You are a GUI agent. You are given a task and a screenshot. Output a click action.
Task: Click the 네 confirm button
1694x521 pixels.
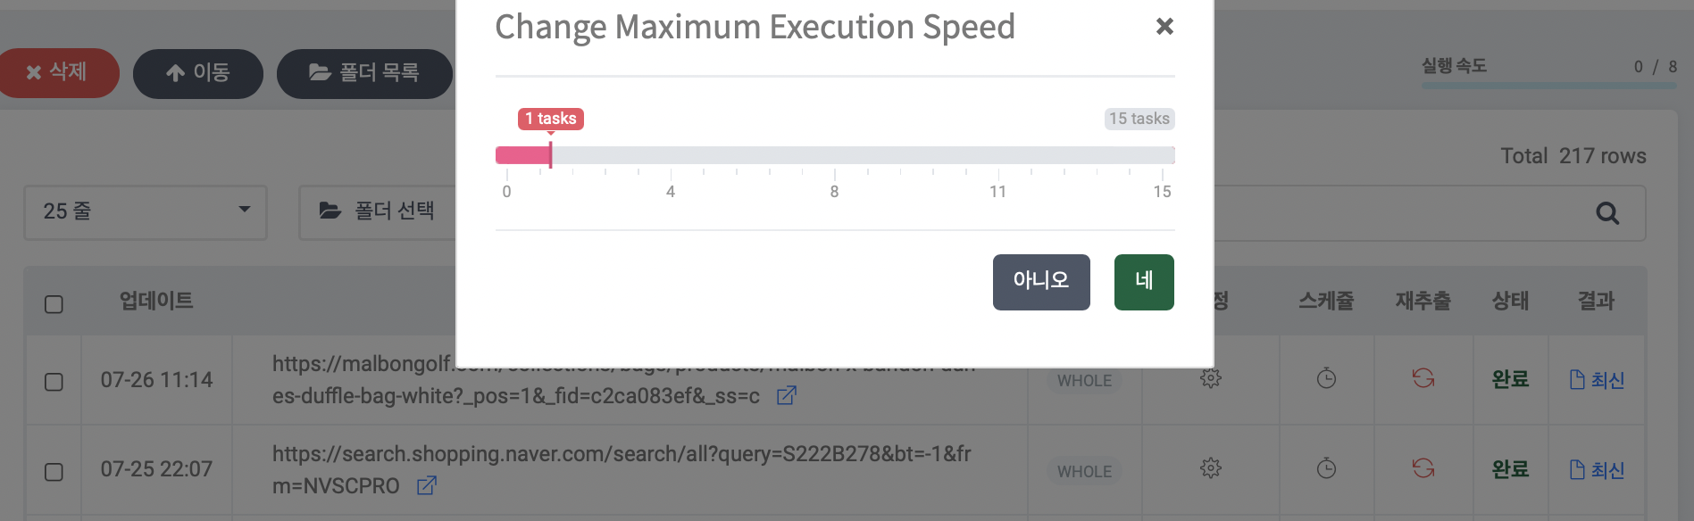pos(1143,282)
